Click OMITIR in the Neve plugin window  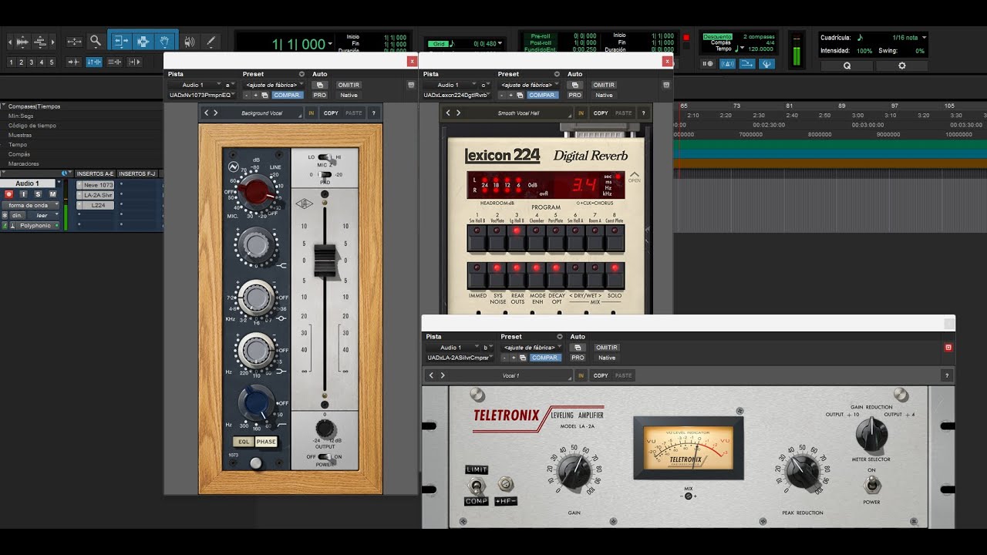(x=349, y=85)
